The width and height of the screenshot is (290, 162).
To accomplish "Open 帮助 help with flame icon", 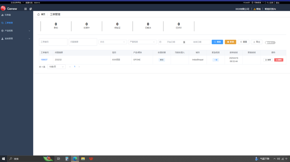I will [257, 9].
